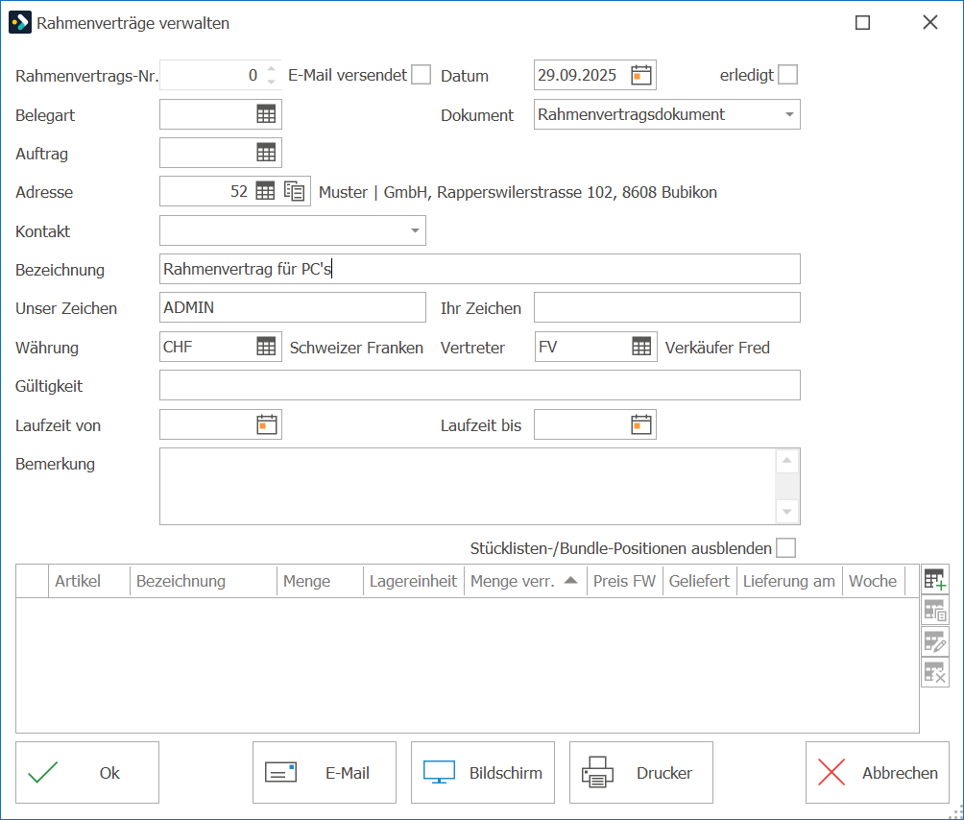Open the Belegart lookup table icon
964x820 pixels.
click(x=266, y=114)
